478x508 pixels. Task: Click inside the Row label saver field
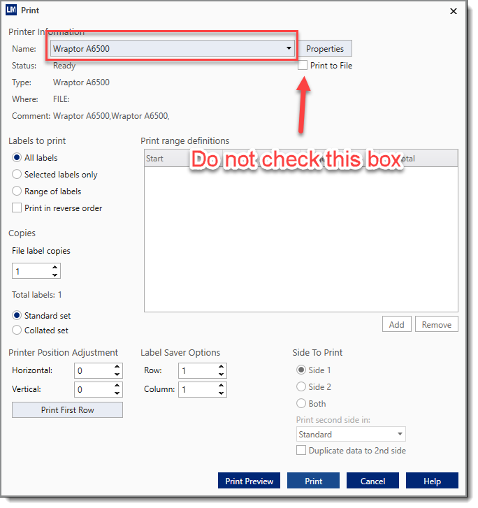point(196,370)
